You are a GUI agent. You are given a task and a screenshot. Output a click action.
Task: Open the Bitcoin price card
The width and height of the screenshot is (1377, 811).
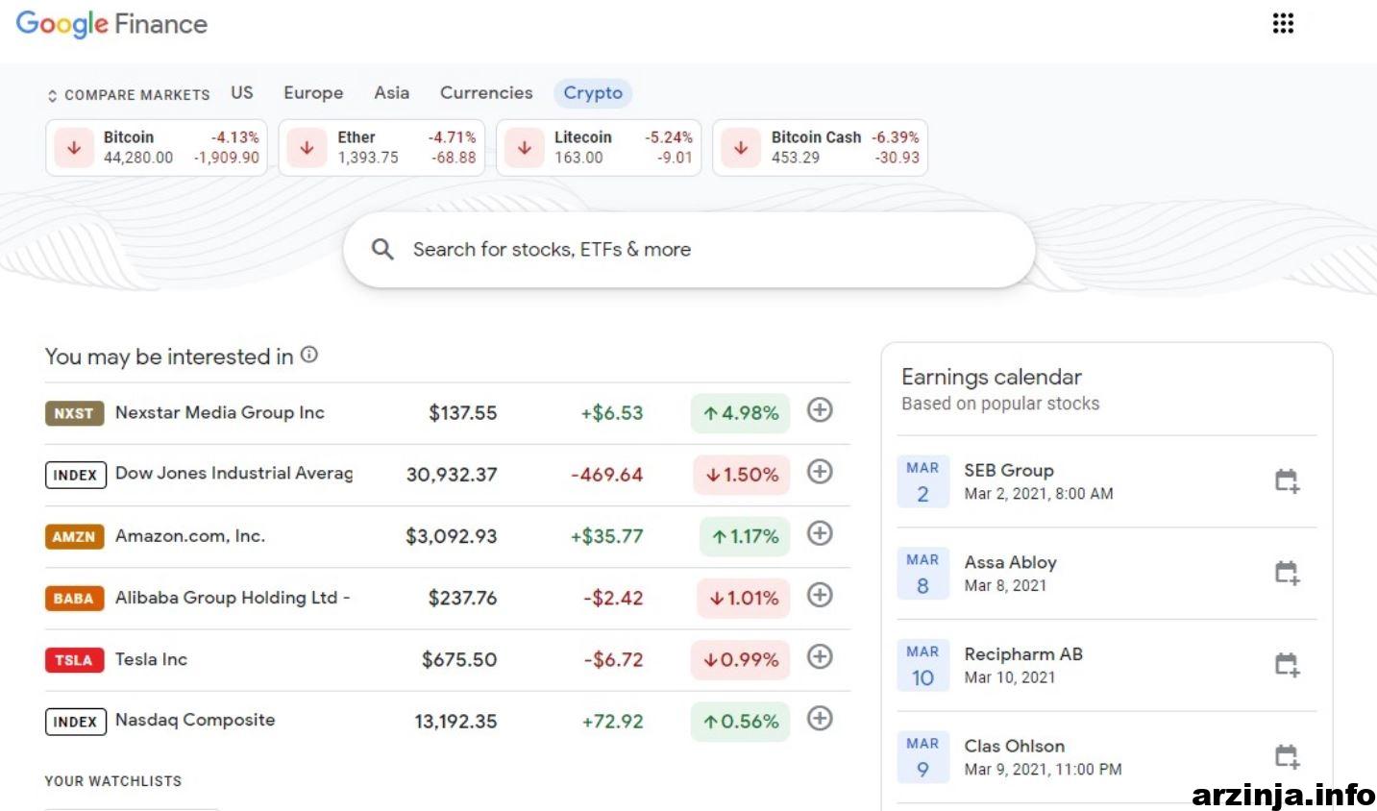point(157,147)
